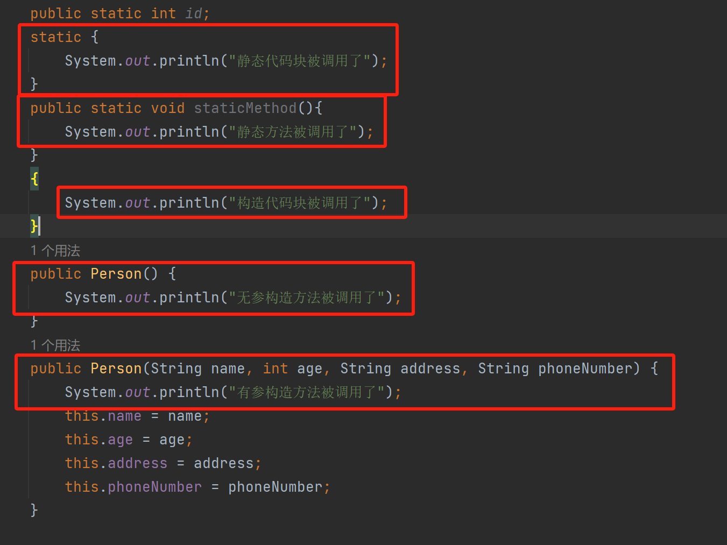Click the int keyword before the age parameter
Image resolution: width=727 pixels, height=545 pixels.
tap(275, 369)
